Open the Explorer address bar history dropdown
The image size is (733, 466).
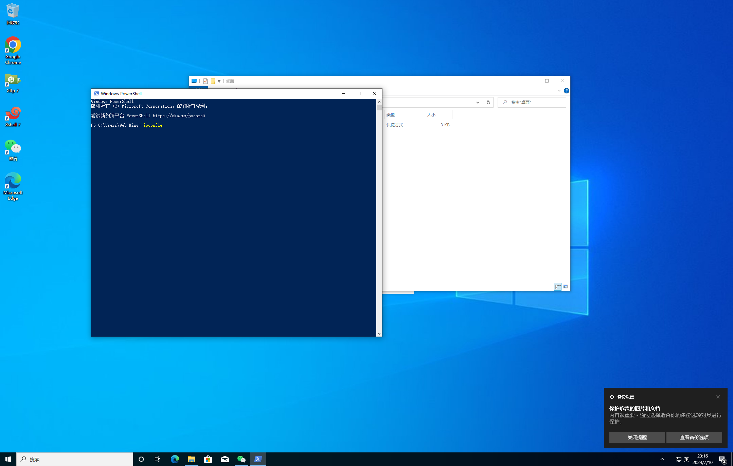pyautogui.click(x=478, y=102)
